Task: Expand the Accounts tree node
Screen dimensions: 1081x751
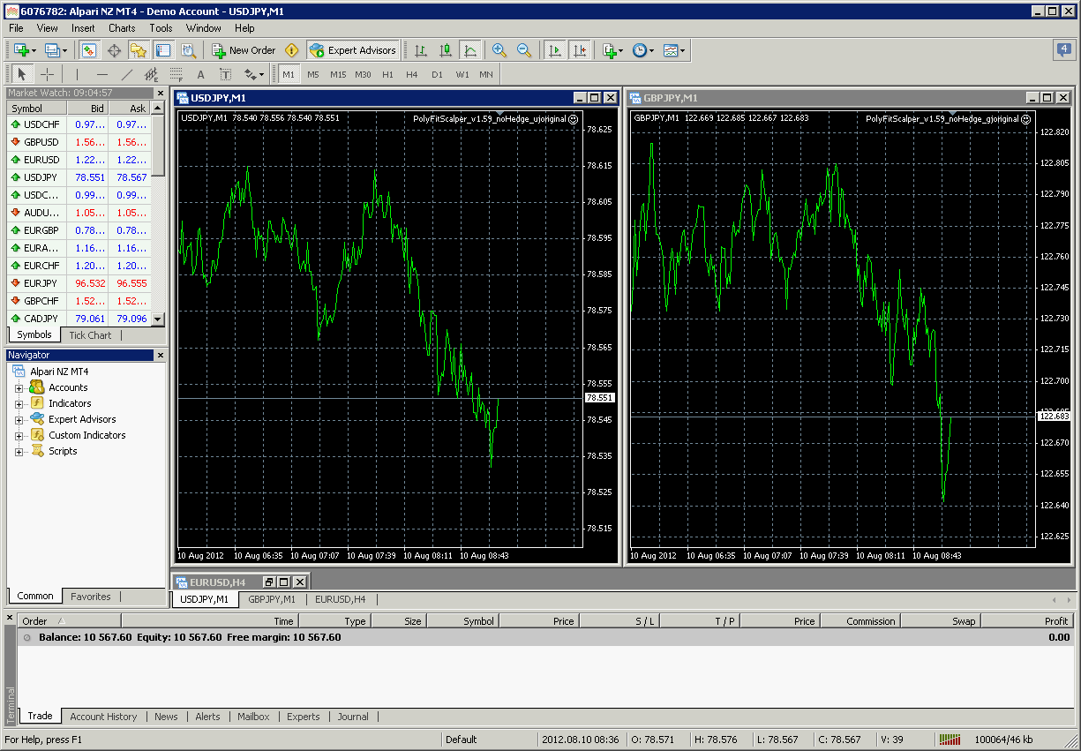Action: pos(18,387)
